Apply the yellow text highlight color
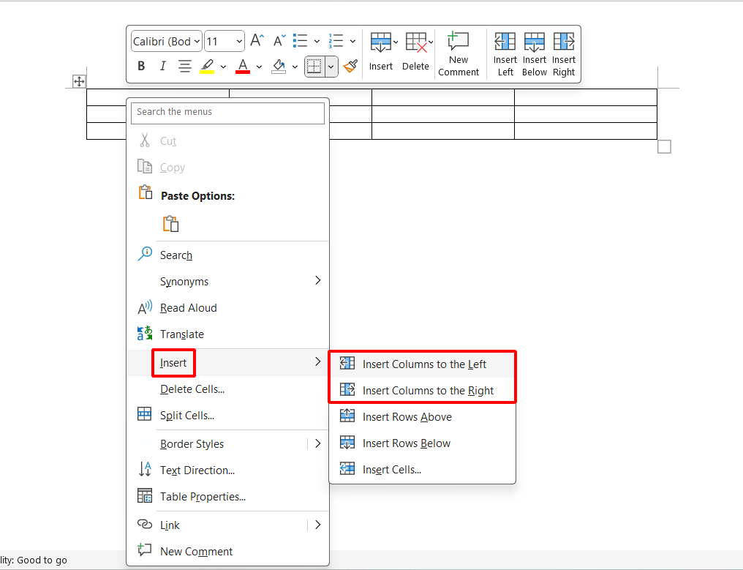Viewport: 743px width, 570px height. [x=207, y=67]
